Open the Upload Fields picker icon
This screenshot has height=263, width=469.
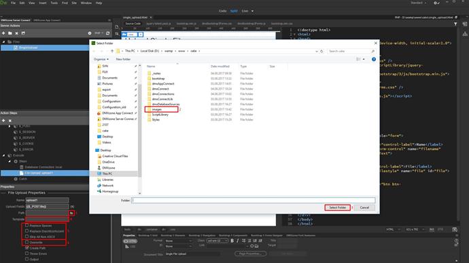[72, 206]
